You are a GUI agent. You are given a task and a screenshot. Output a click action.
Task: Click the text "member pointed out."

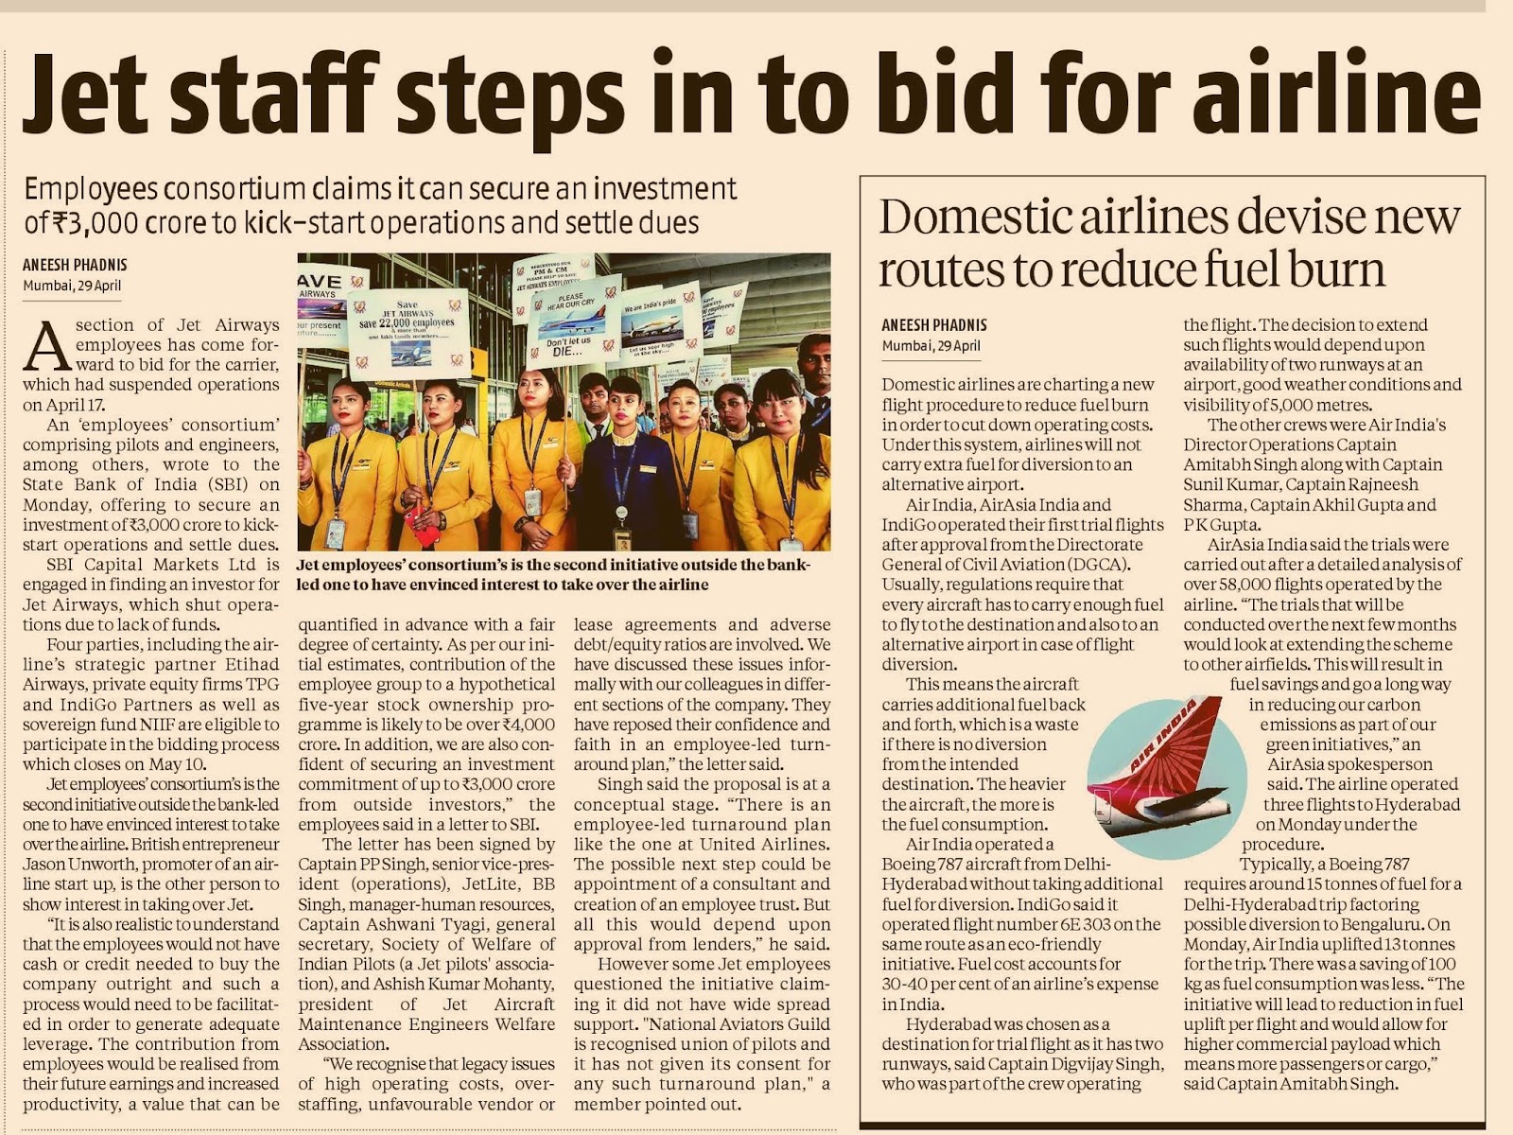[657, 1104]
